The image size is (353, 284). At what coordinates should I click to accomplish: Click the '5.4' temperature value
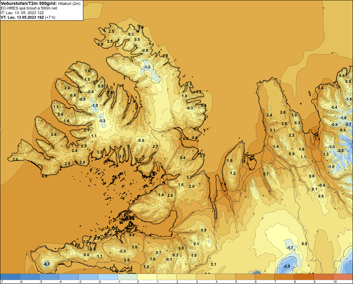[321, 88]
